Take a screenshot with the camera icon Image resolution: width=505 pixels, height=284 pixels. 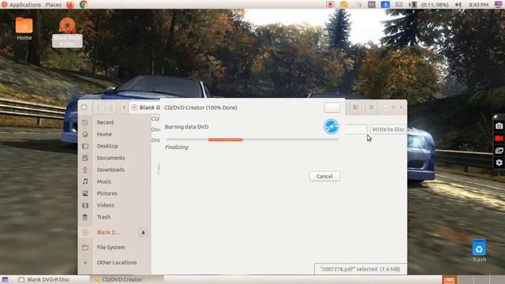pos(499,126)
